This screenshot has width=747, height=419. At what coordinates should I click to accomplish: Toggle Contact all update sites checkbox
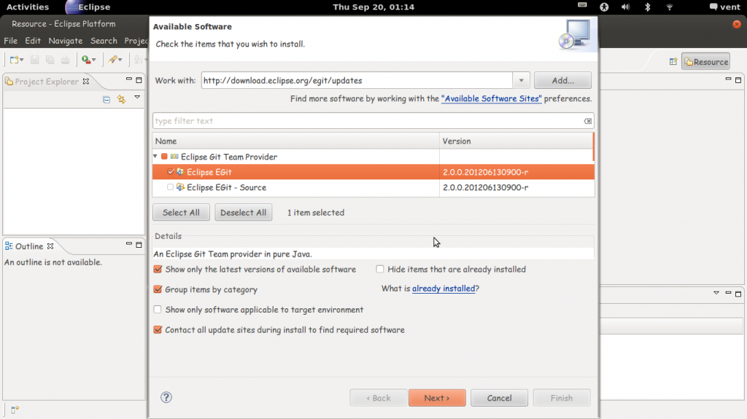pyautogui.click(x=158, y=329)
